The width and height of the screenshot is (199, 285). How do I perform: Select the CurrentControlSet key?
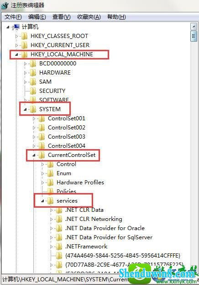(x=72, y=155)
